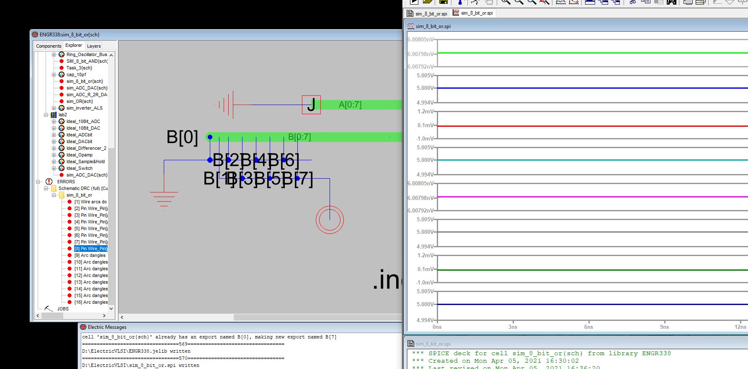Click the lab2 library books icon
This screenshot has height=369, width=748.
[x=54, y=115]
